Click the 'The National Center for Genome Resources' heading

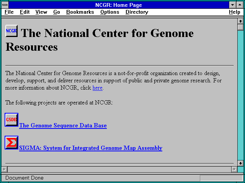click(100, 40)
